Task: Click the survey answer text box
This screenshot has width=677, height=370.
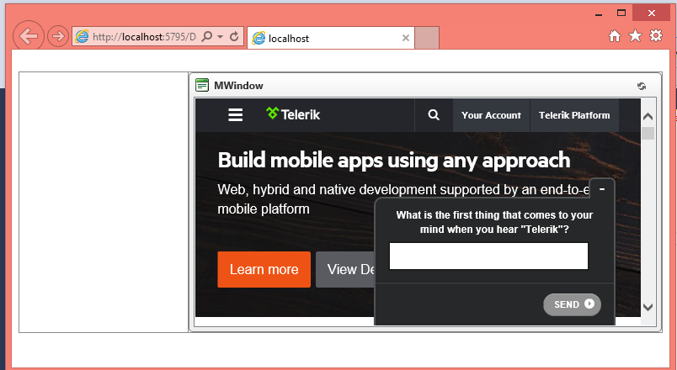Action: (x=488, y=256)
